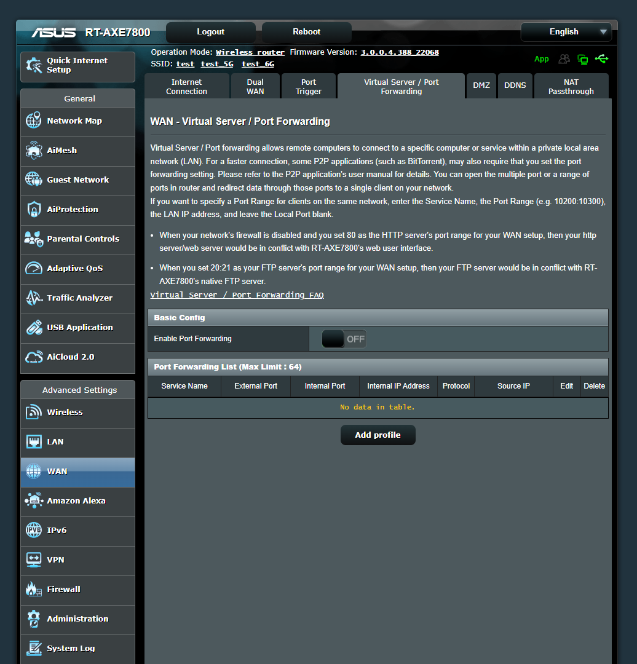Viewport: 637px width, 664px height.
Task: Click the Firewall flame icon
Action: 34,589
